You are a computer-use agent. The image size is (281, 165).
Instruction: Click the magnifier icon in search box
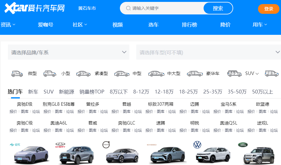click(128, 8)
